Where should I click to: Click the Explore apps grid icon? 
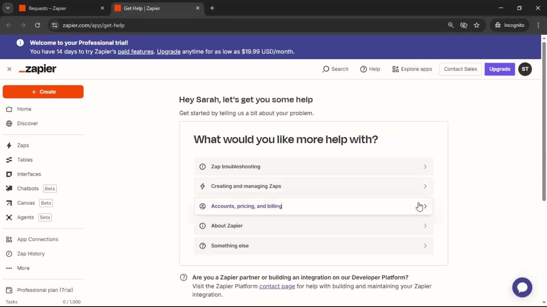point(395,69)
